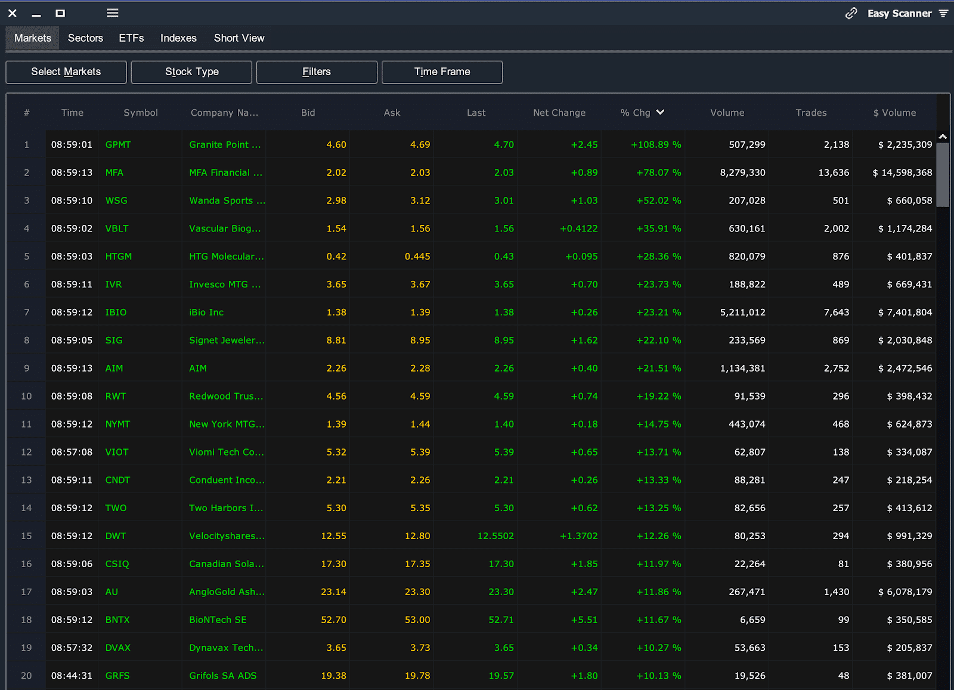
Task: Click company name Granite Point ...
Action: tap(225, 145)
